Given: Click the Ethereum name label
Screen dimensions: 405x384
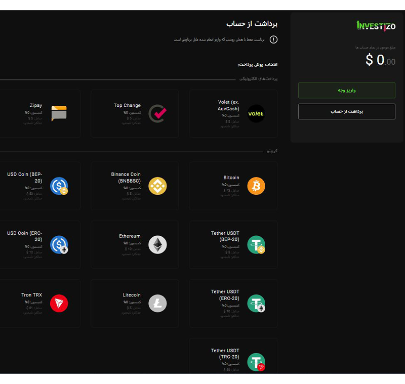Looking at the screenshot, I should tap(130, 236).
